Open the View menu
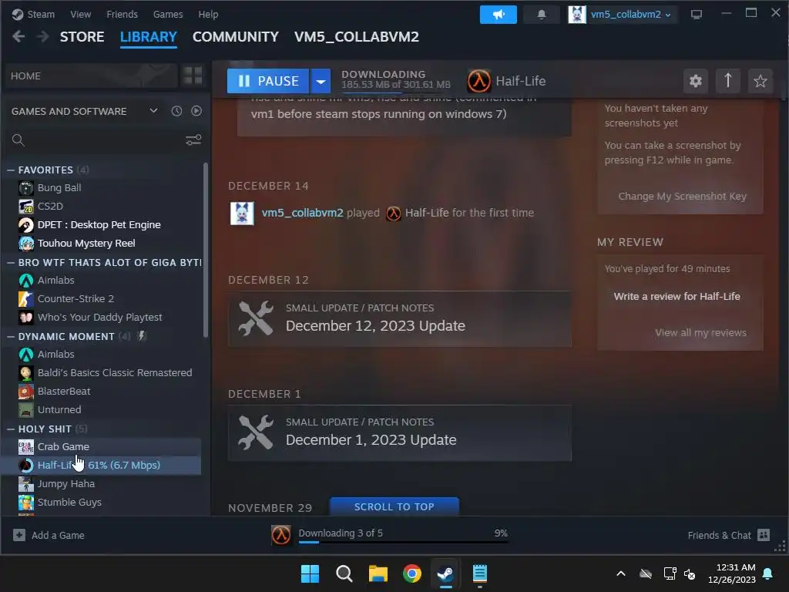The height and width of the screenshot is (592, 789). pos(80,15)
